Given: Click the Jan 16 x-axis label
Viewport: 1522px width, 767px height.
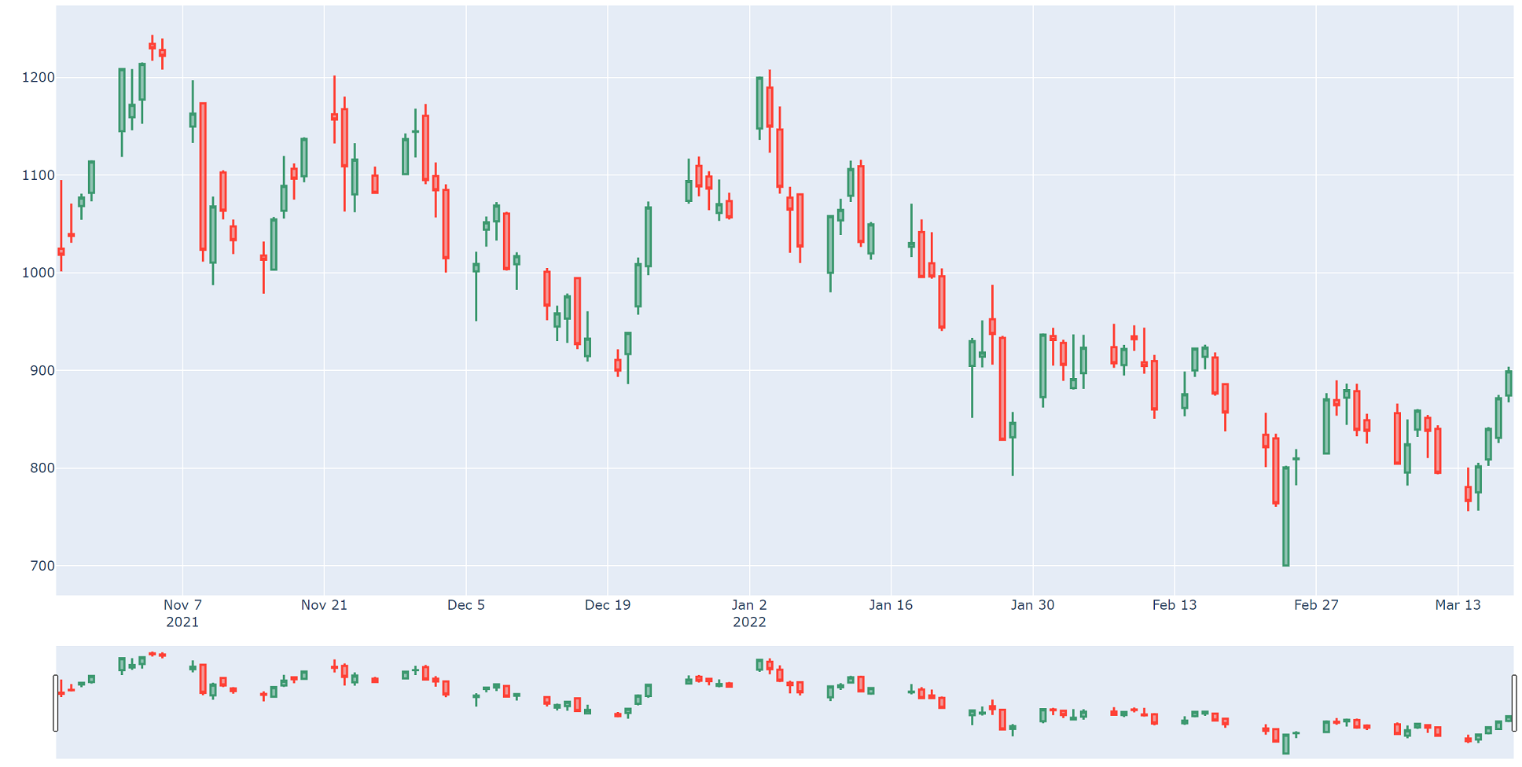Looking at the screenshot, I should 891,605.
